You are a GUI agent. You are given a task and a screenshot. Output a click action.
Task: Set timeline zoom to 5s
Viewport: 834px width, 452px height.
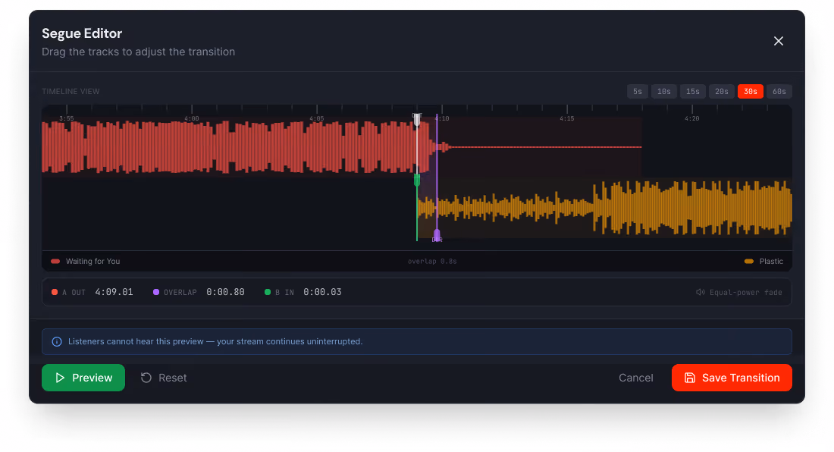click(637, 92)
